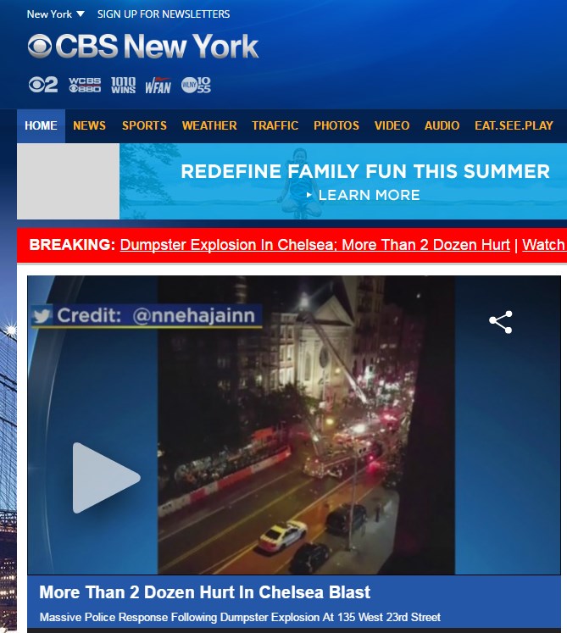Select the HOME tab
The height and width of the screenshot is (633, 567).
click(x=41, y=125)
